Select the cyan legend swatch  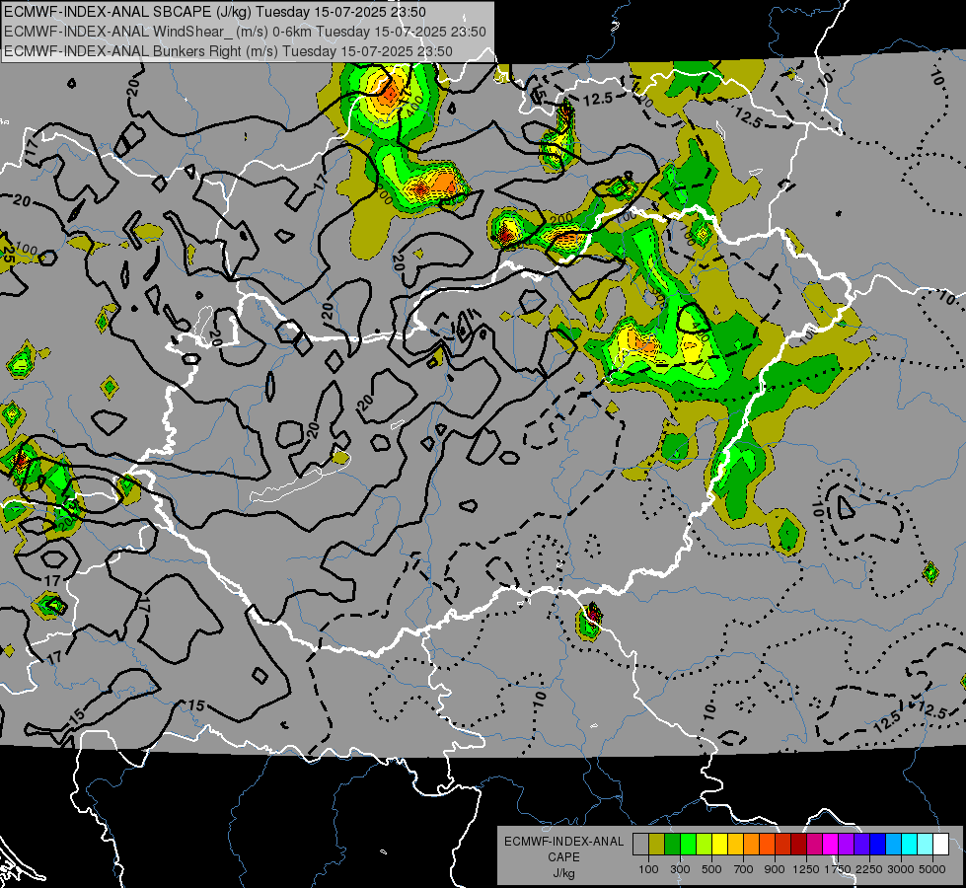click(x=910, y=844)
